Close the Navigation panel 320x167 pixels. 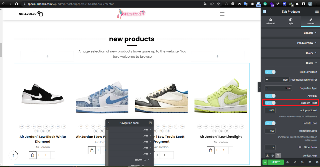coord(108,123)
